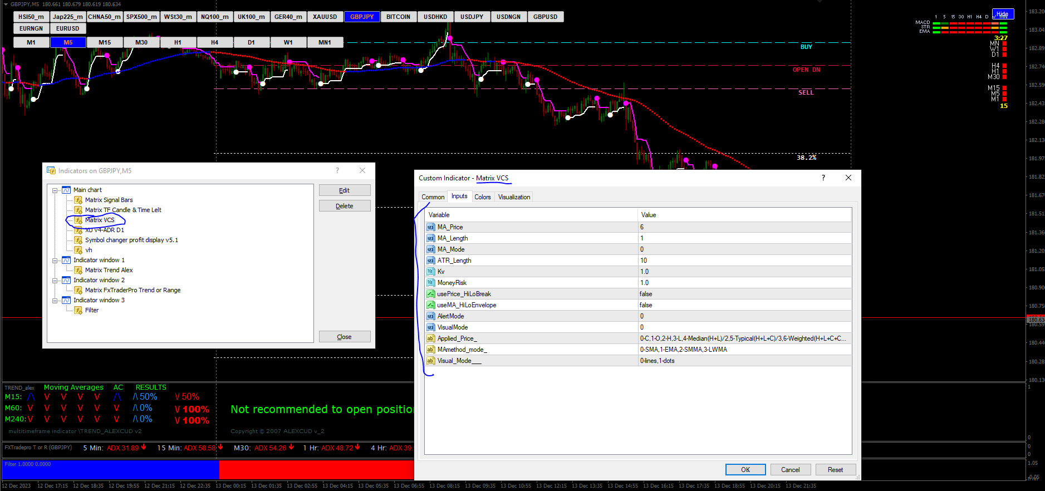Image resolution: width=1045 pixels, height=491 pixels.
Task: Click the Indicator window 3 chart icon
Action: coord(66,300)
